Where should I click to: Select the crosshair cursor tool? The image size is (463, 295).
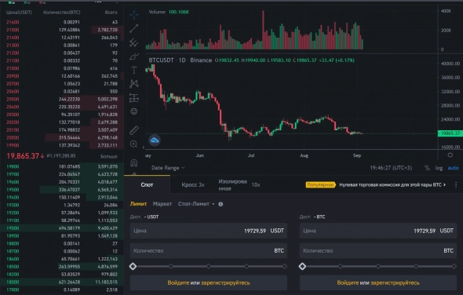click(x=134, y=14)
